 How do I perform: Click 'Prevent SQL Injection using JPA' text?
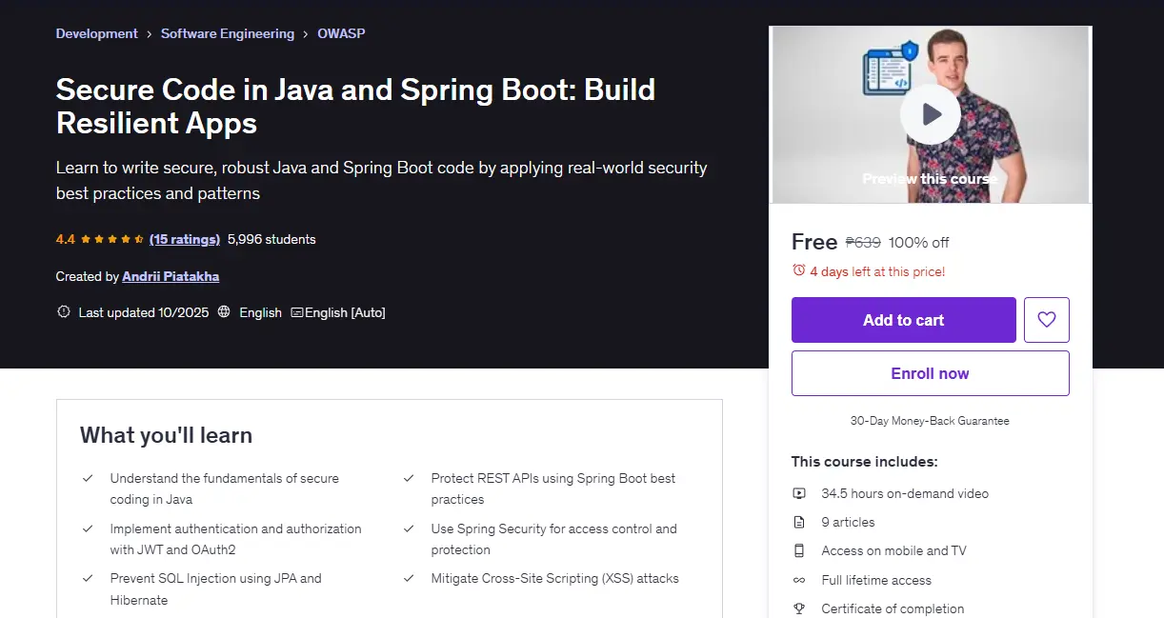[216, 588]
